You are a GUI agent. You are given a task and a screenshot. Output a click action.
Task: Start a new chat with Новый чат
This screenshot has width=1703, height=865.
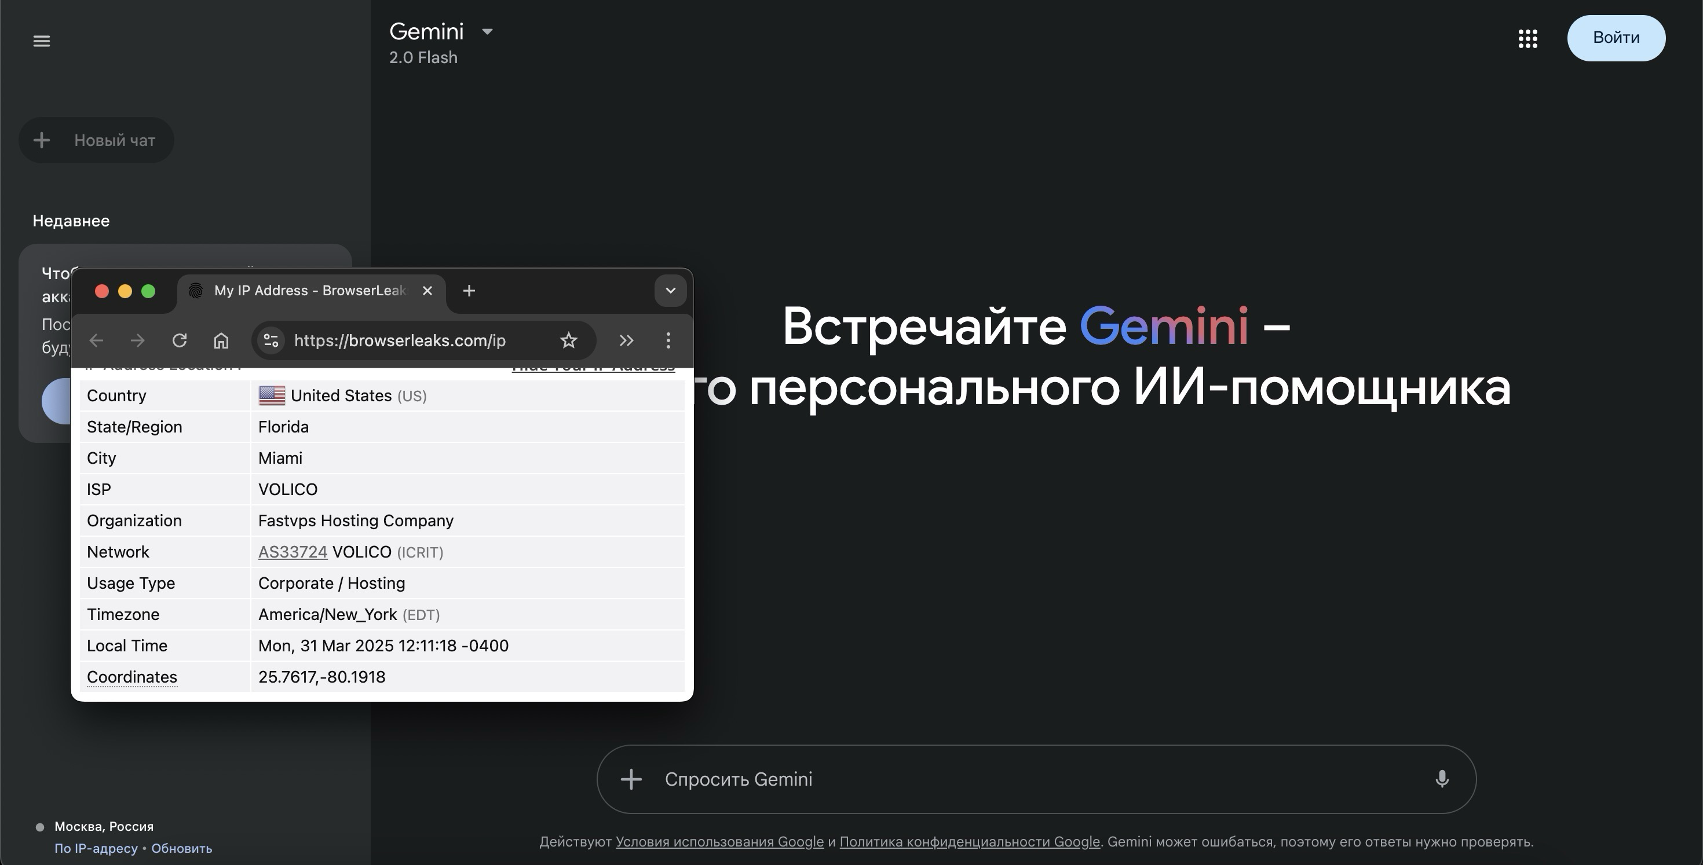click(x=97, y=140)
